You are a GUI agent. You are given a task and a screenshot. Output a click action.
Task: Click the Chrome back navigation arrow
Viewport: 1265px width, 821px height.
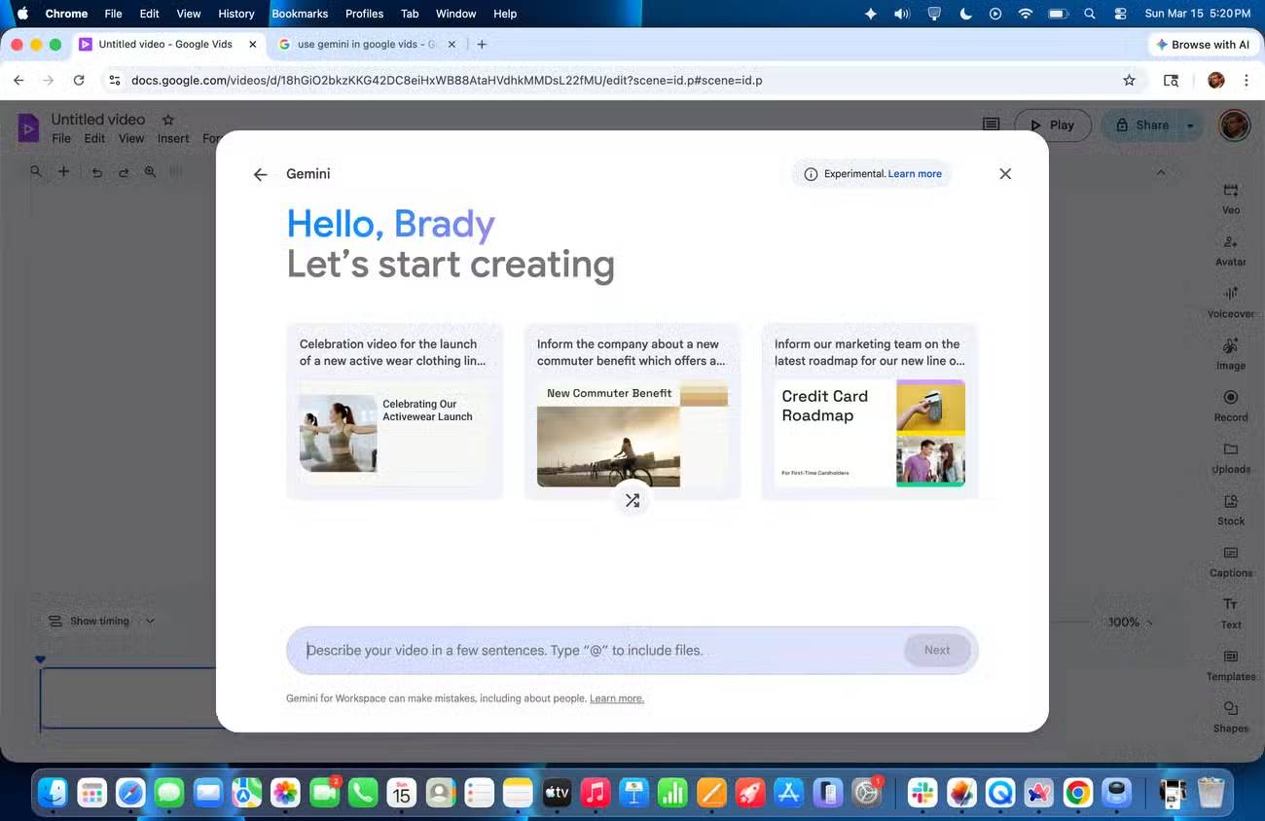(x=18, y=81)
